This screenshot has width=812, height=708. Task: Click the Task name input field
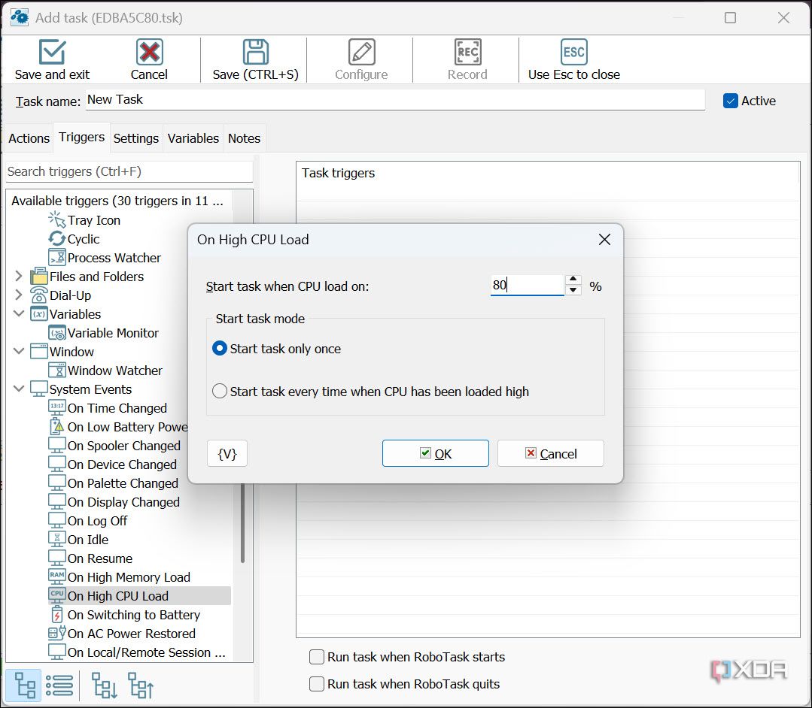(x=395, y=100)
